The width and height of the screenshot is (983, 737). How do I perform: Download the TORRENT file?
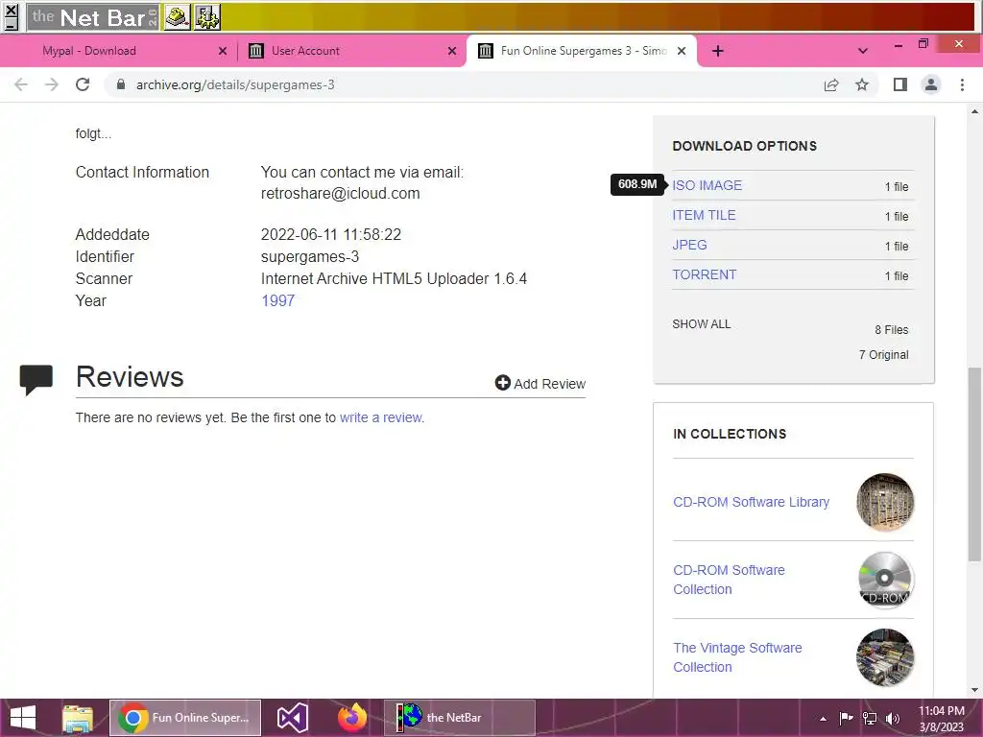click(x=704, y=274)
